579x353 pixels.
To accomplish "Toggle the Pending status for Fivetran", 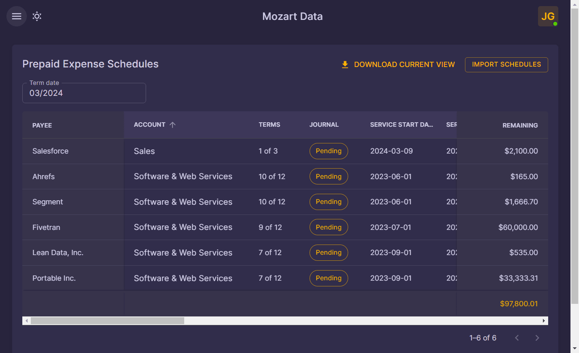I will [329, 227].
